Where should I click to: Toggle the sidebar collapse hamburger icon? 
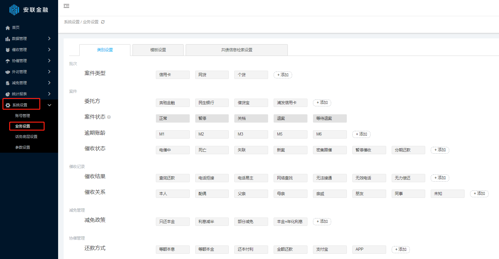66,6
